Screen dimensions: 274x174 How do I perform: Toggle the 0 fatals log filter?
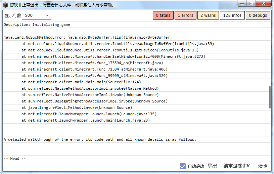[x=163, y=15]
